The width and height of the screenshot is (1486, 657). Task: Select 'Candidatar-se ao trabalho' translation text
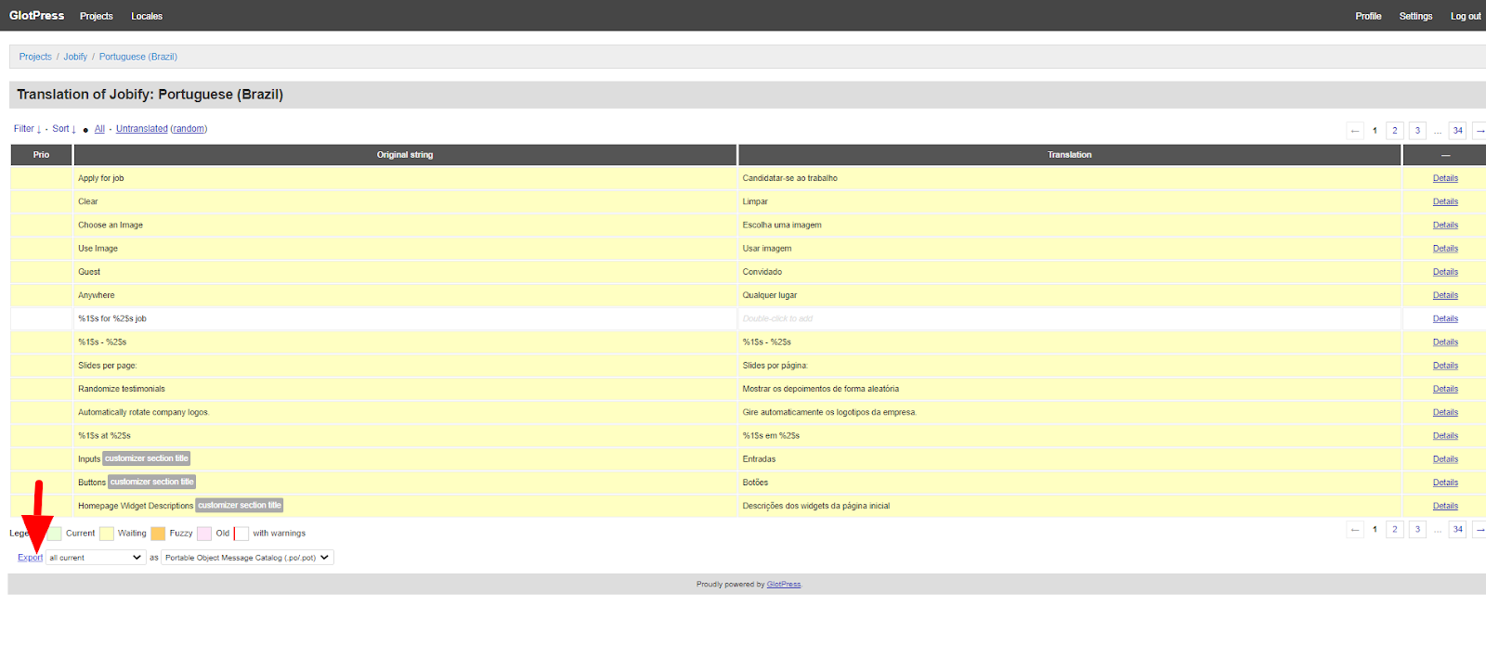click(789, 178)
